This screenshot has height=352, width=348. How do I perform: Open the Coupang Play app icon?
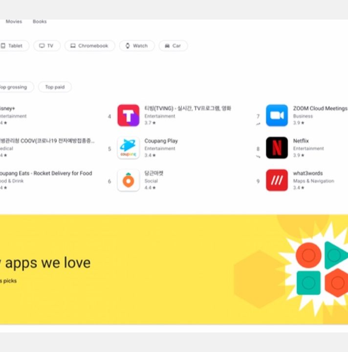(129, 148)
